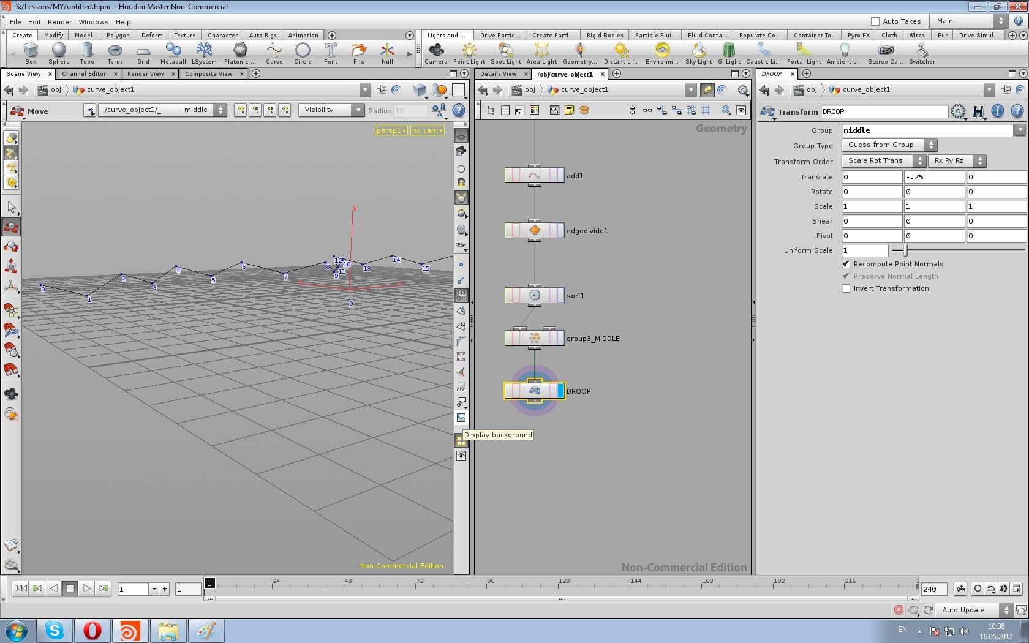Expand the Transform Order dropdown

[x=883, y=160]
